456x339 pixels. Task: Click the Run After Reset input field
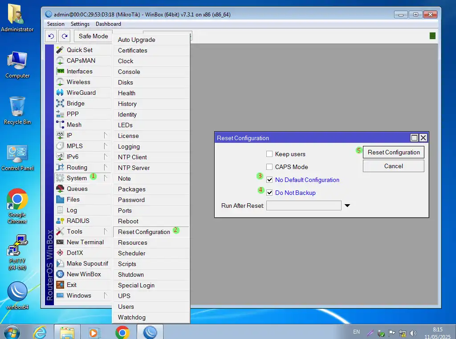(x=304, y=206)
